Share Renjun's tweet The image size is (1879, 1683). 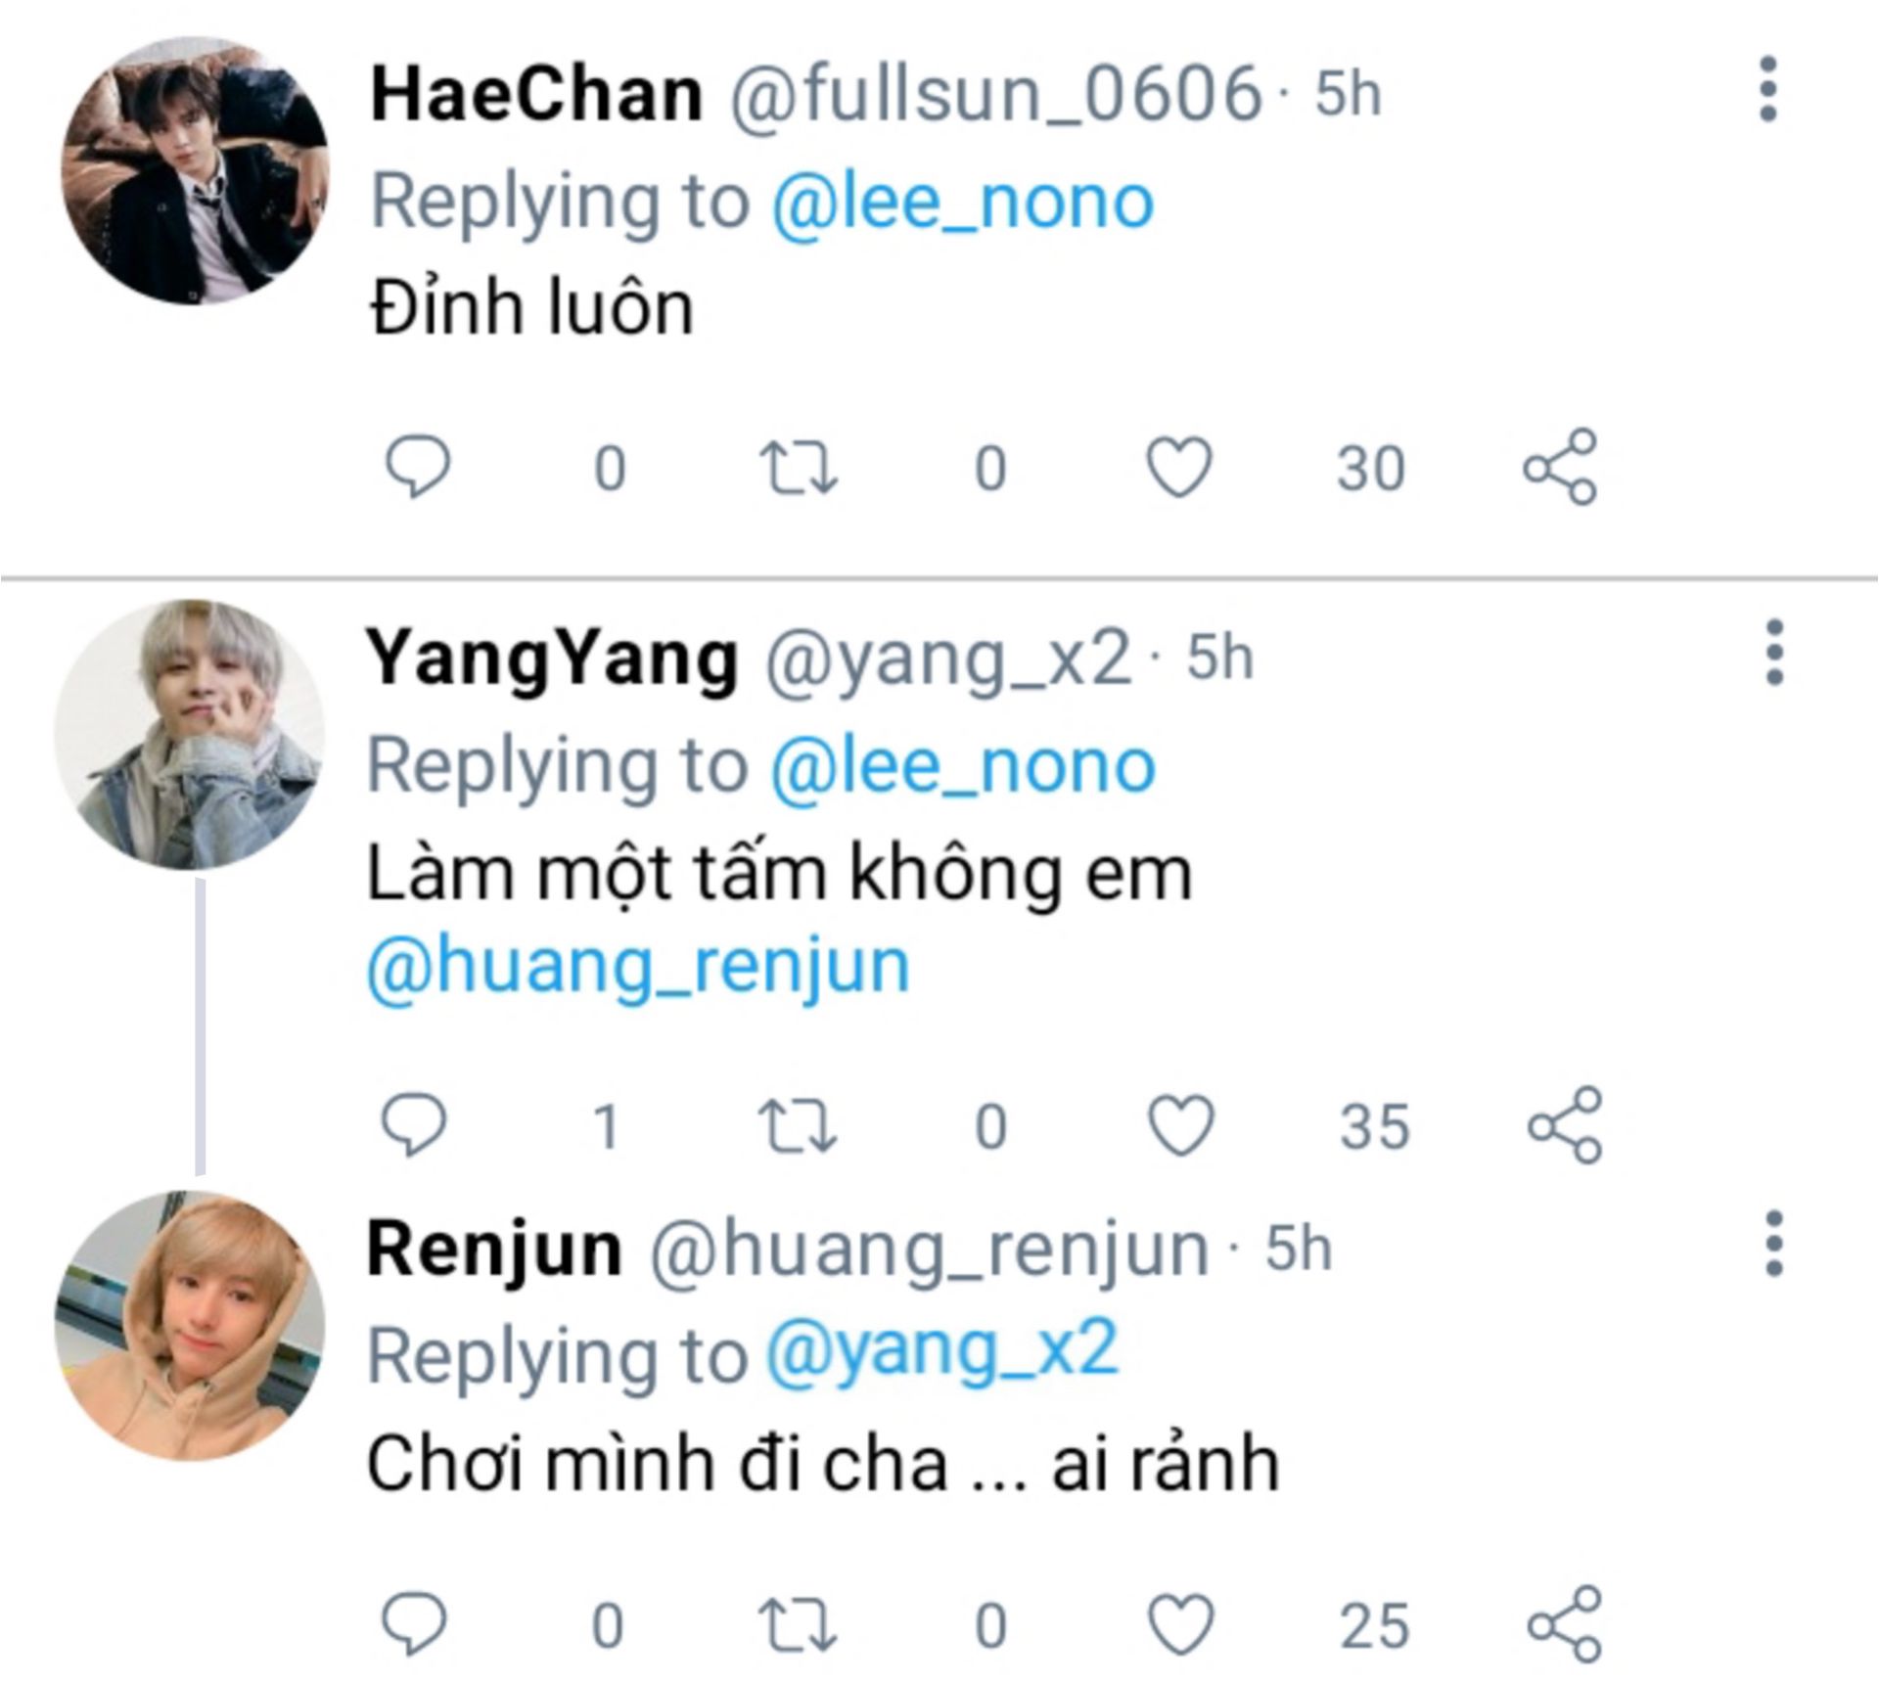(1564, 1624)
